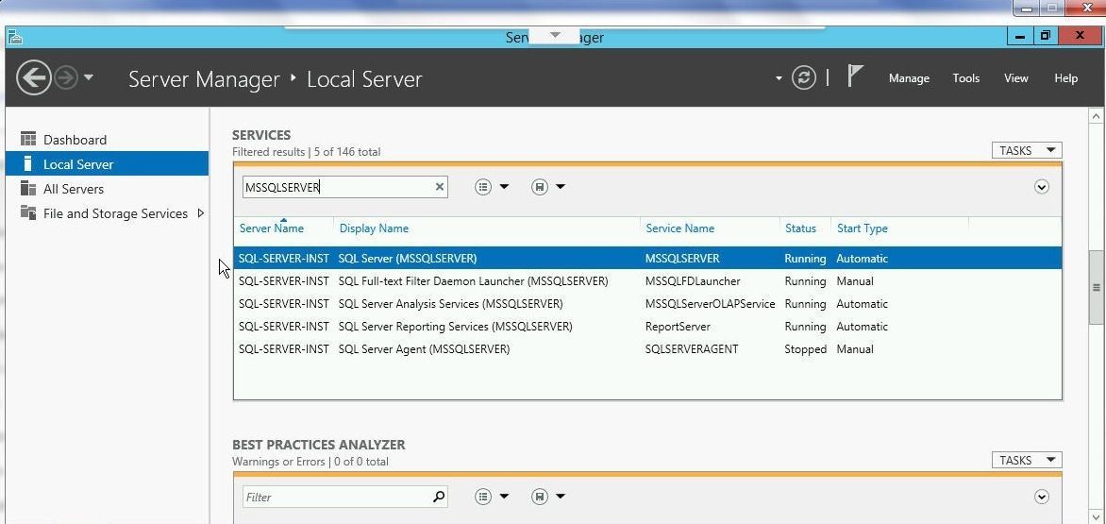
Task: Clear the MSSQLSERVER filter with X icon
Action: click(439, 187)
